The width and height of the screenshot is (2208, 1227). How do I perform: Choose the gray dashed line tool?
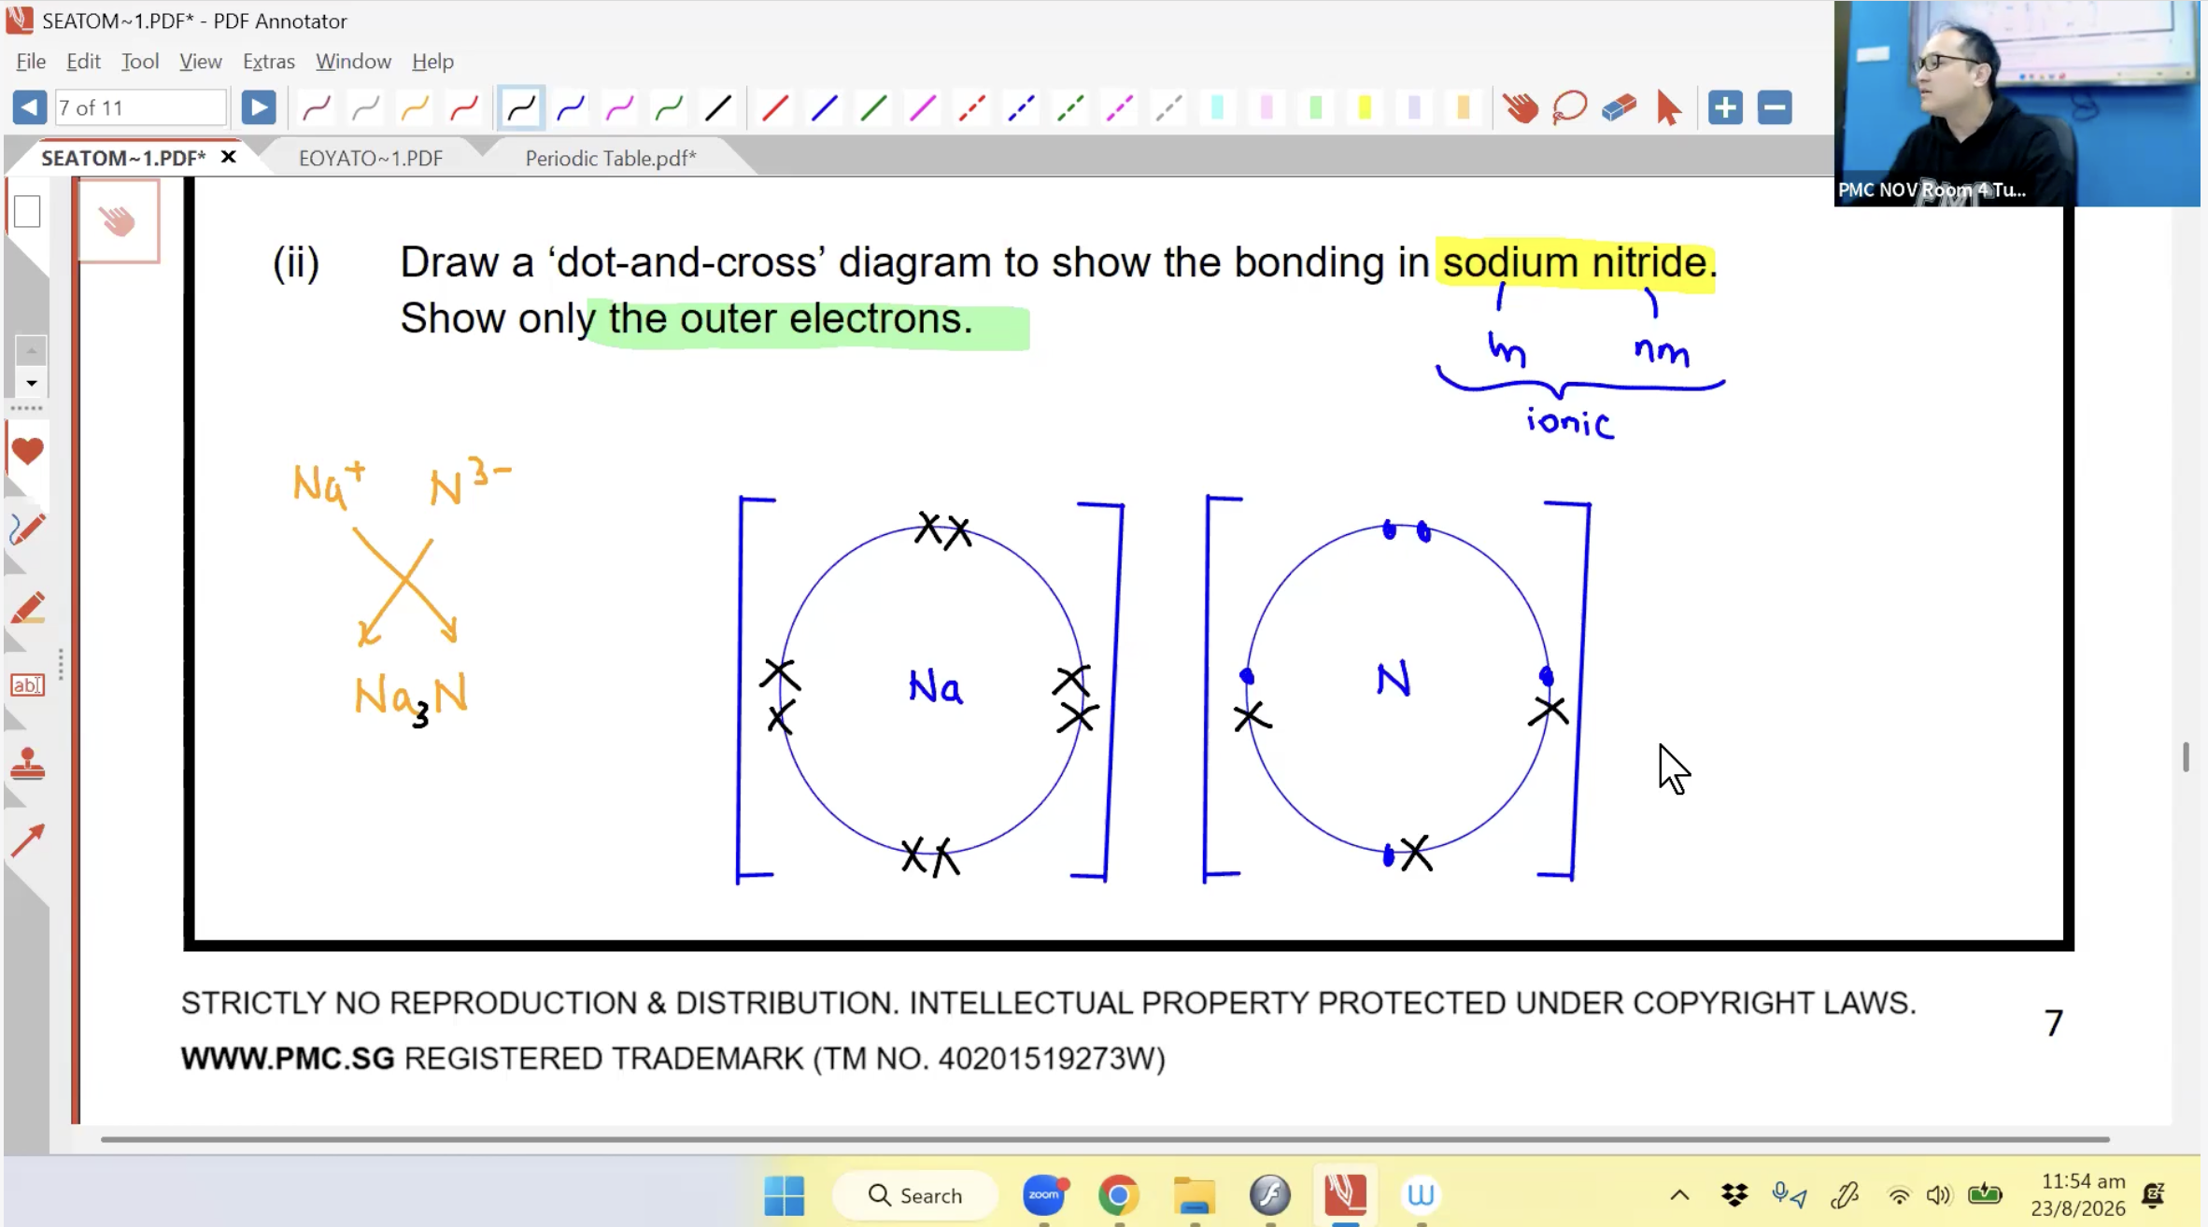click(x=1169, y=108)
